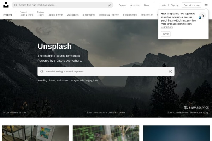This screenshot has width=212, height=141.
Task: Select trending term flower
Action: [52, 80]
